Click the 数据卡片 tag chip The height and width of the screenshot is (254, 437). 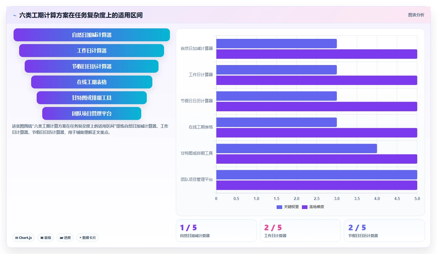88,238
